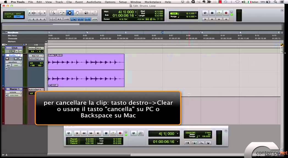
Task: Select the Zoomer tool
Action: 53,13
